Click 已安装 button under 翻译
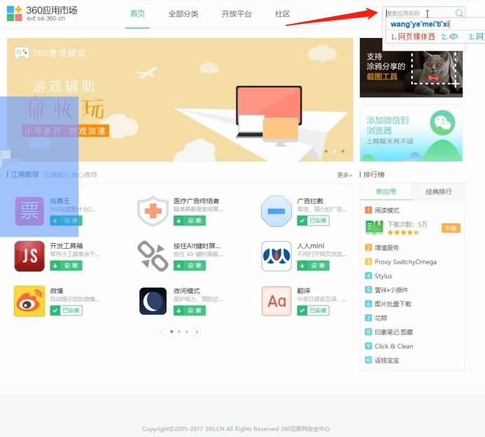 313,311
